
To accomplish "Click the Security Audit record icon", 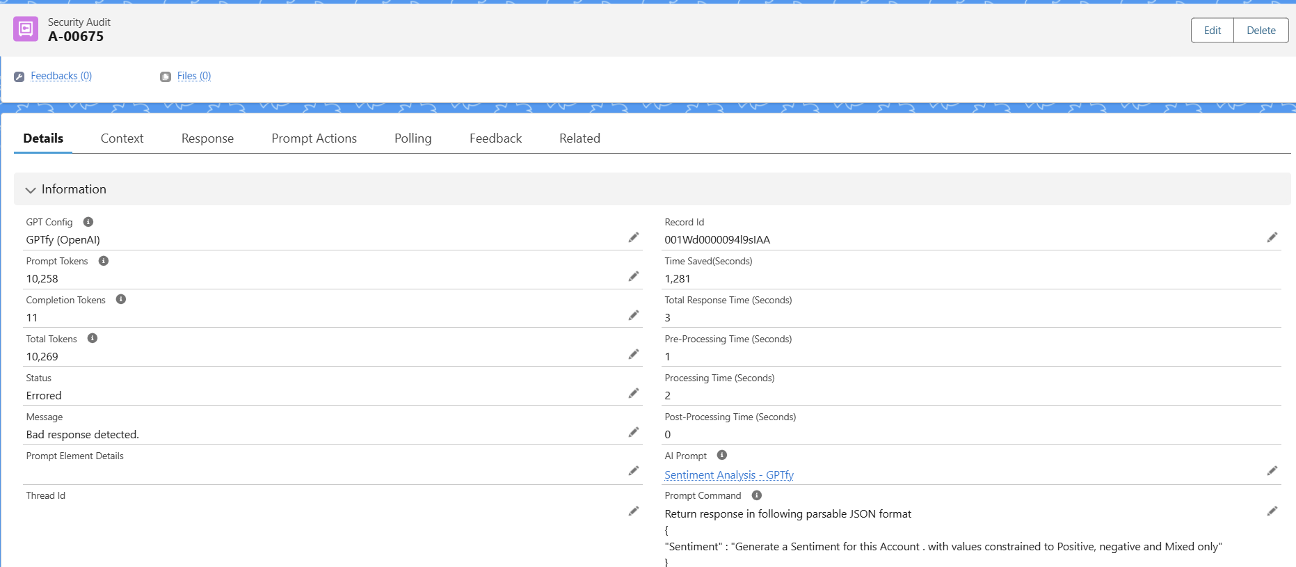I will 26,29.
